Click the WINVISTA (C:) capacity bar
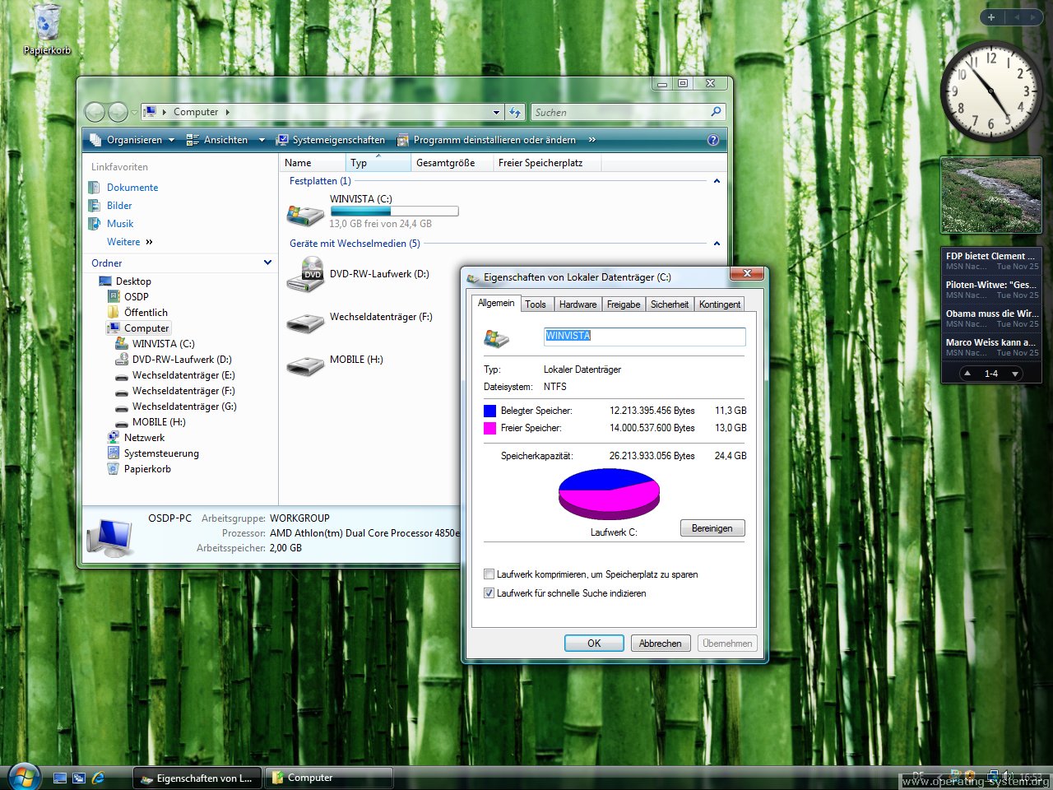 394,211
